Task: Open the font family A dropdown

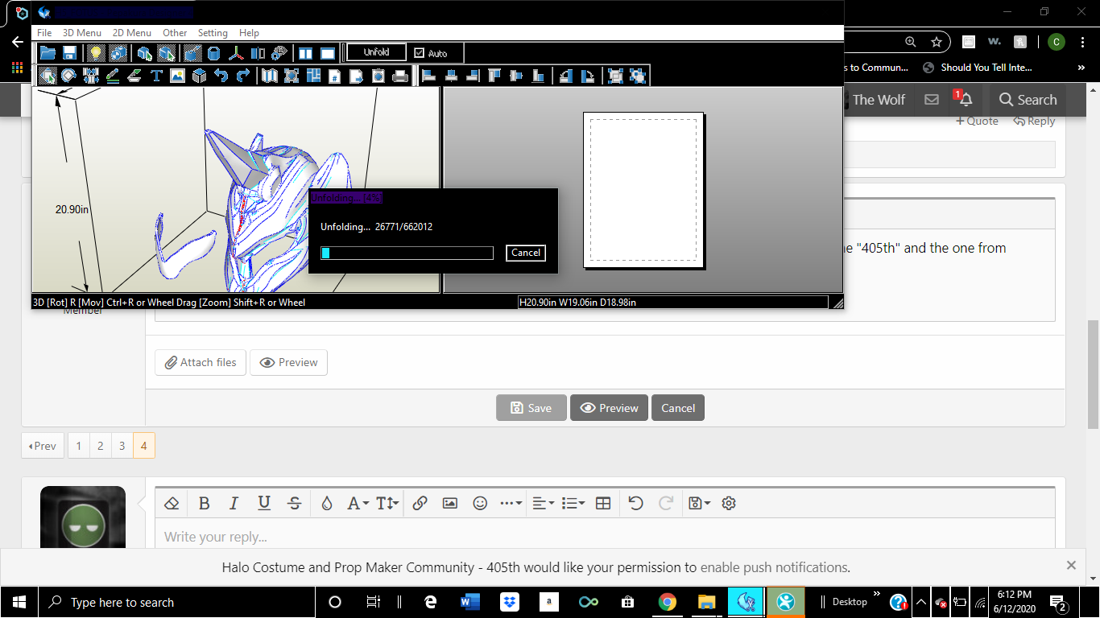Action: pos(358,503)
